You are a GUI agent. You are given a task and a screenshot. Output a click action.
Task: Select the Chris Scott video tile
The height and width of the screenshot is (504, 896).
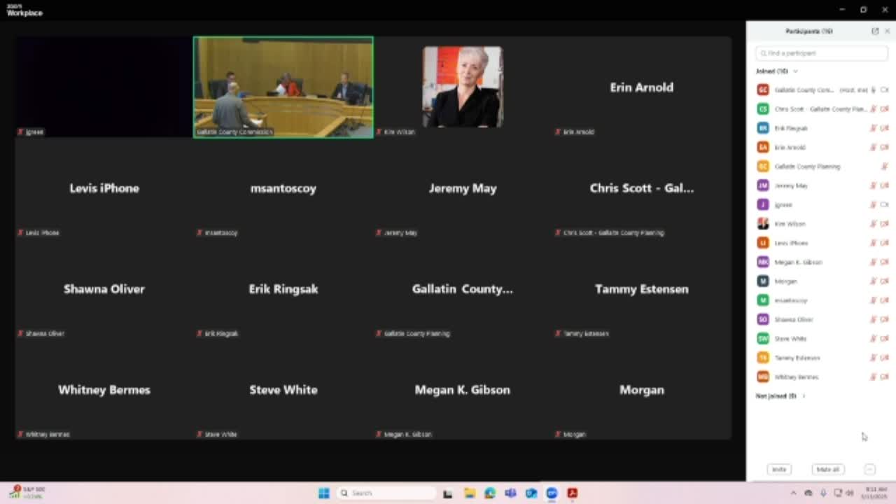click(642, 188)
